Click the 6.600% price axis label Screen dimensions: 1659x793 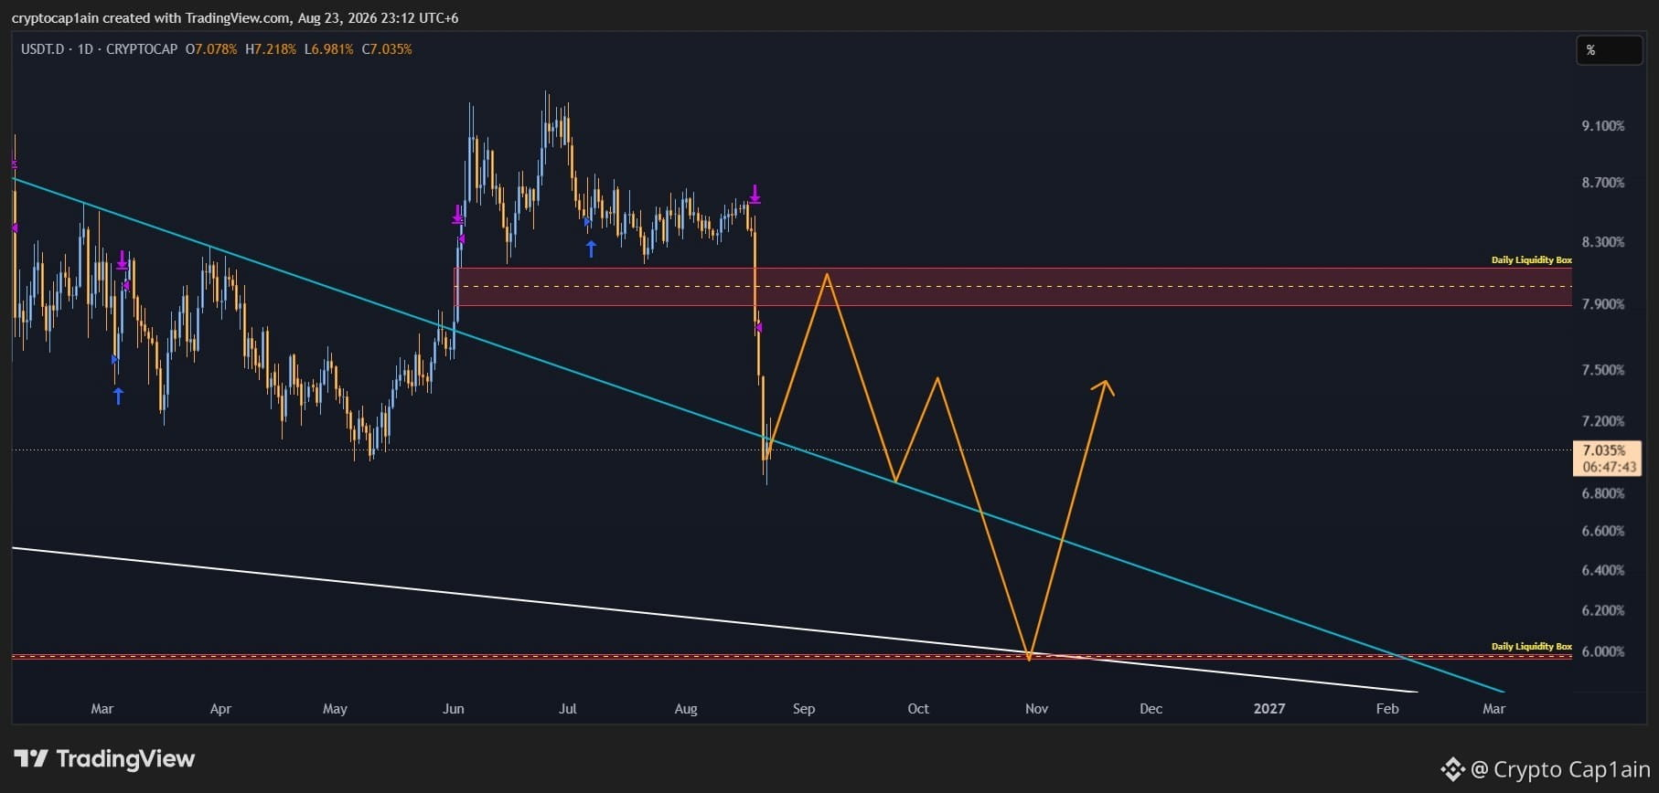(1603, 531)
